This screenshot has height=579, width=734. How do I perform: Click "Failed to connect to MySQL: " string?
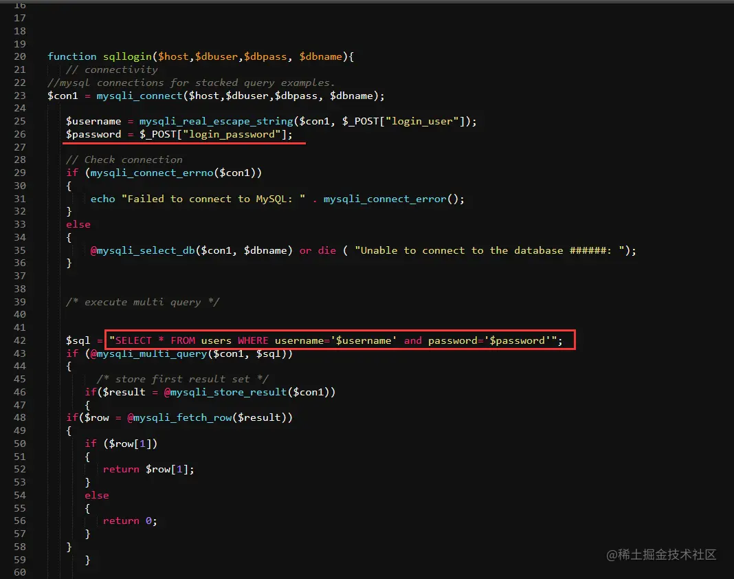(214, 199)
